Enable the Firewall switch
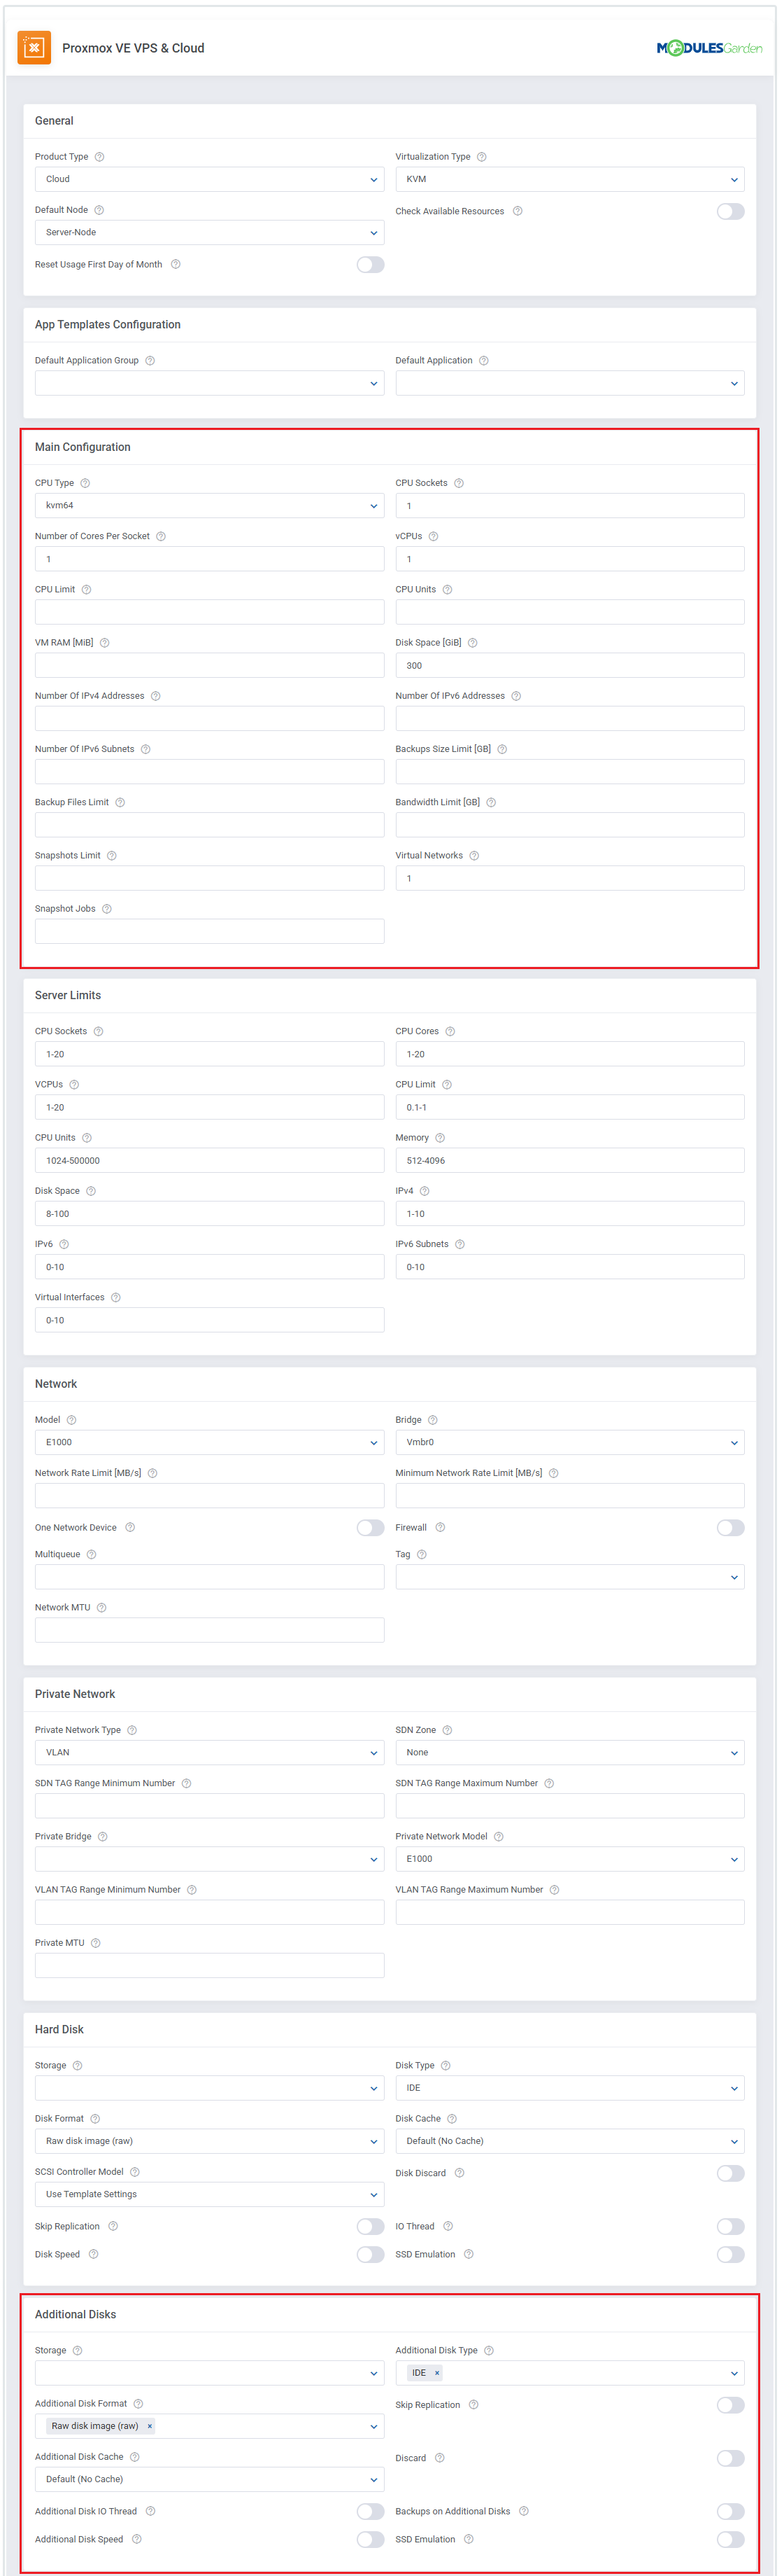The width and height of the screenshot is (784, 2576). pos(730,1527)
